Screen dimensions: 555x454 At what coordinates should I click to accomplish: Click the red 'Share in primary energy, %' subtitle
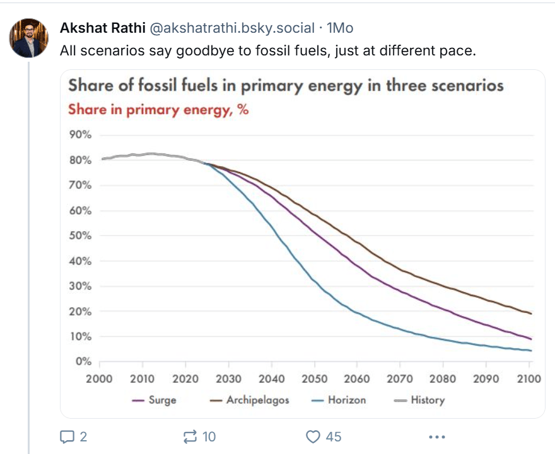coord(158,109)
